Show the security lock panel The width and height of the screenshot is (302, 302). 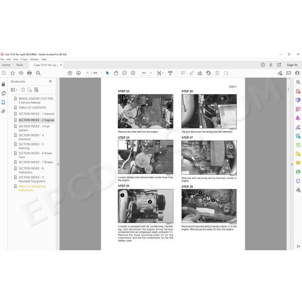point(3,84)
